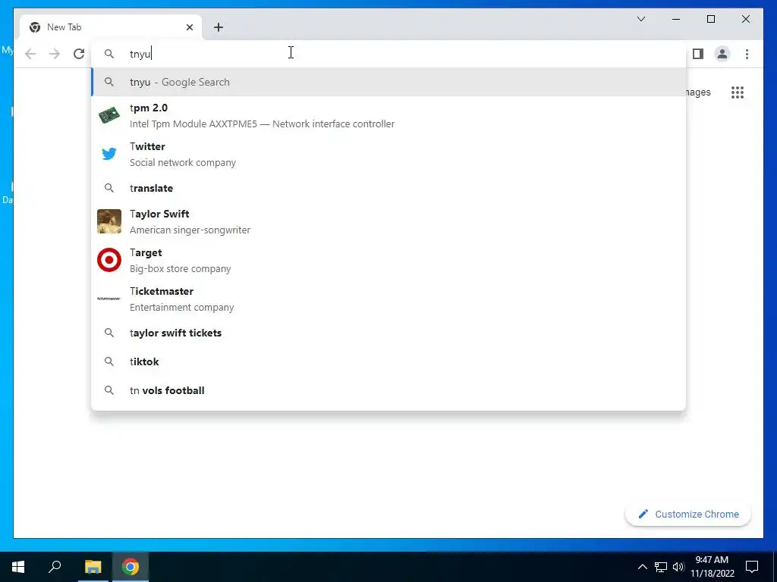Choose the 'tpm 2.0' suggestion

point(388,116)
